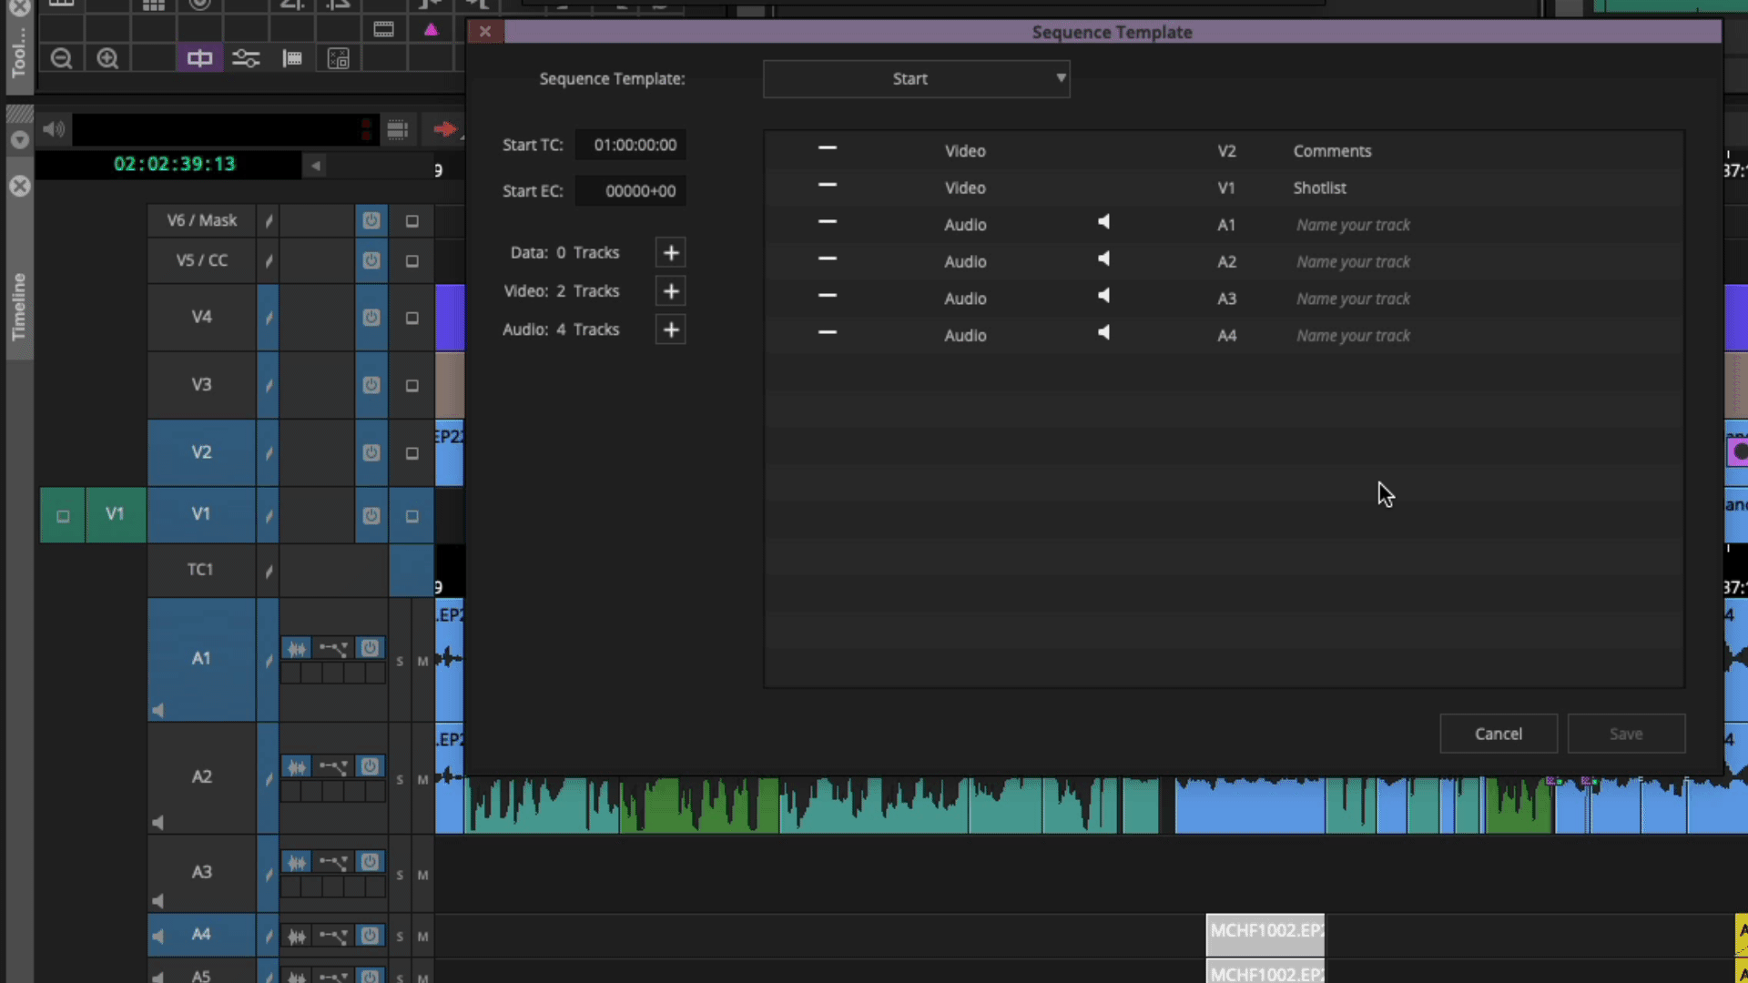The width and height of the screenshot is (1748, 983).
Task: Click the pink triangle marker icon in the toolbar
Action: 430,29
